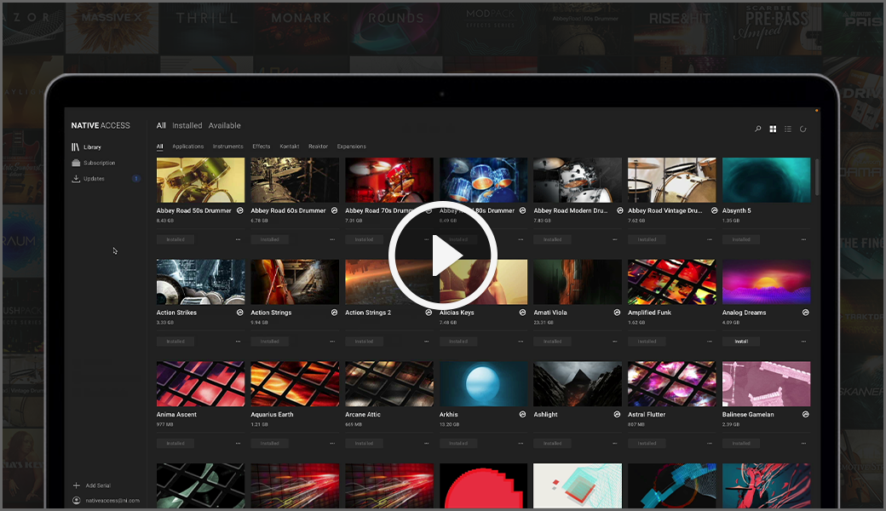
Task: Click the library scrollbar on the right
Action: click(817, 177)
